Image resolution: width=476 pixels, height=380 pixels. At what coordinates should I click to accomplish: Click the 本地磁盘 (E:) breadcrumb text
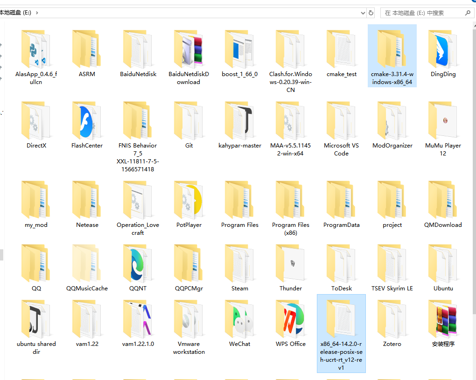pos(15,13)
